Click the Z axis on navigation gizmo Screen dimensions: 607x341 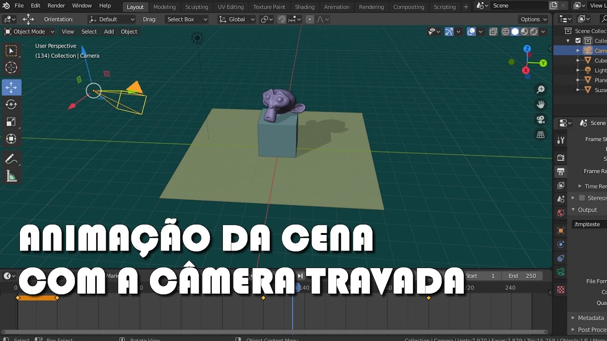coord(527,49)
